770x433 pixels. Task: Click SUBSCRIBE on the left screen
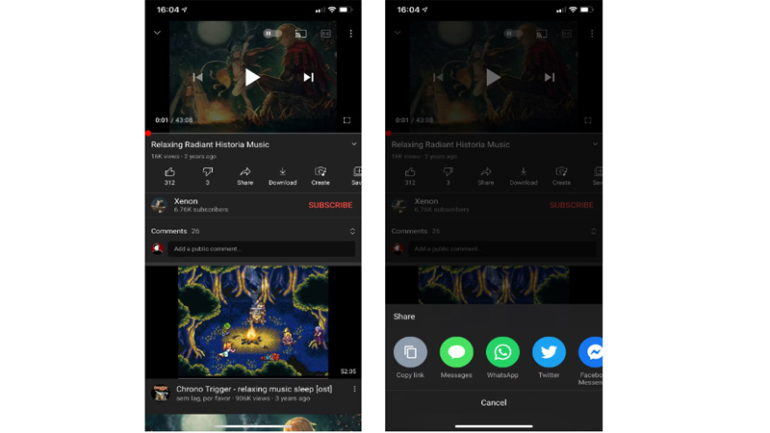[330, 205]
